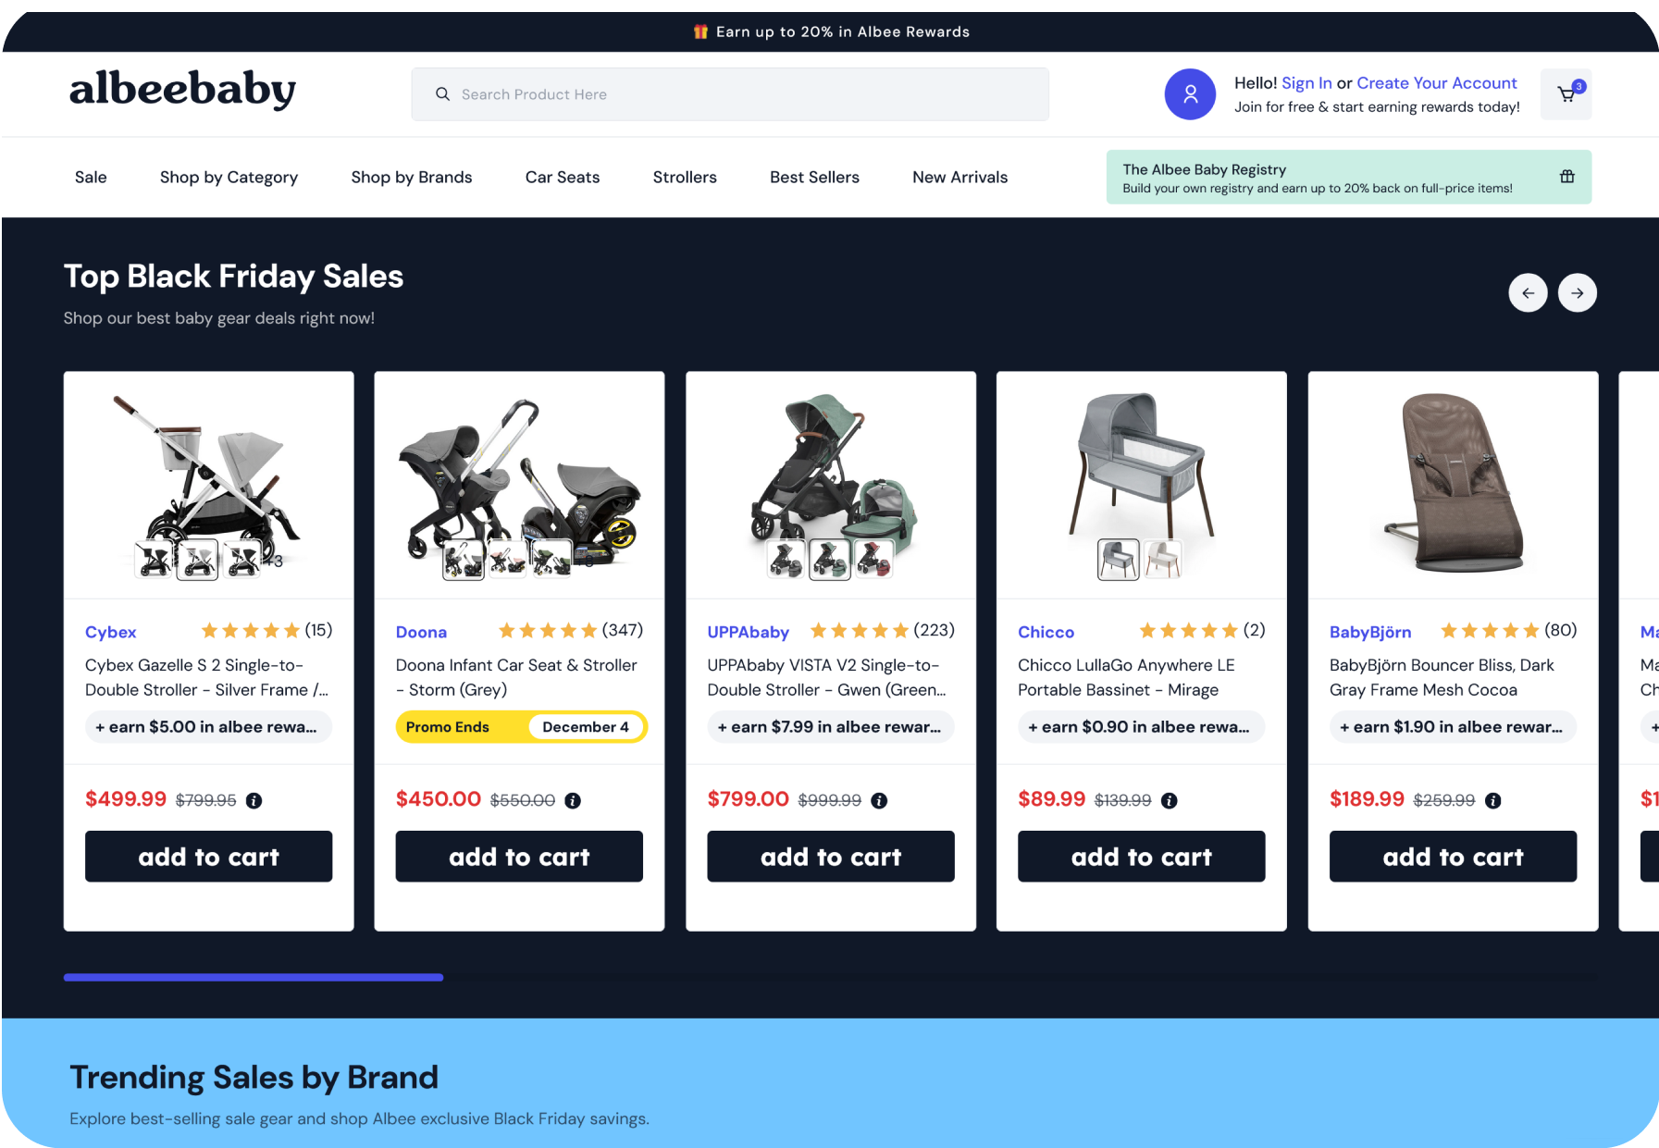
Task: Click the Sign In link
Action: click(x=1306, y=83)
